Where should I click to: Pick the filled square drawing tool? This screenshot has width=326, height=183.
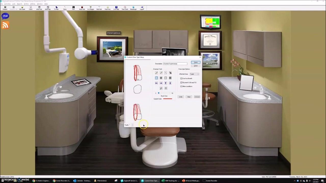click(170, 78)
